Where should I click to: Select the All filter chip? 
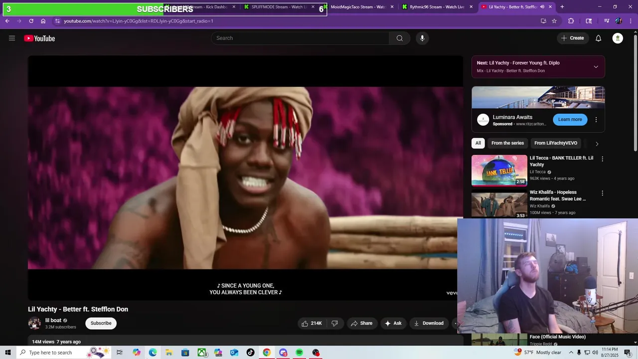tap(478, 143)
